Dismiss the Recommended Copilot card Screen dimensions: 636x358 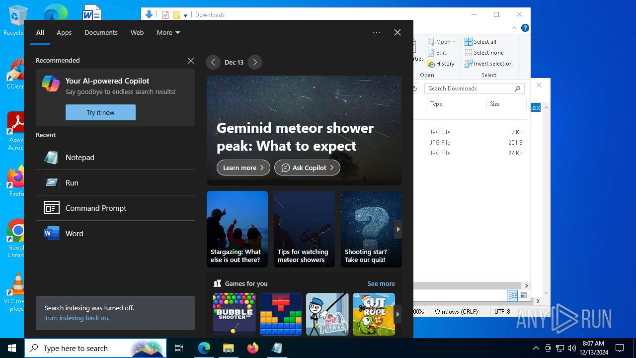tap(191, 61)
